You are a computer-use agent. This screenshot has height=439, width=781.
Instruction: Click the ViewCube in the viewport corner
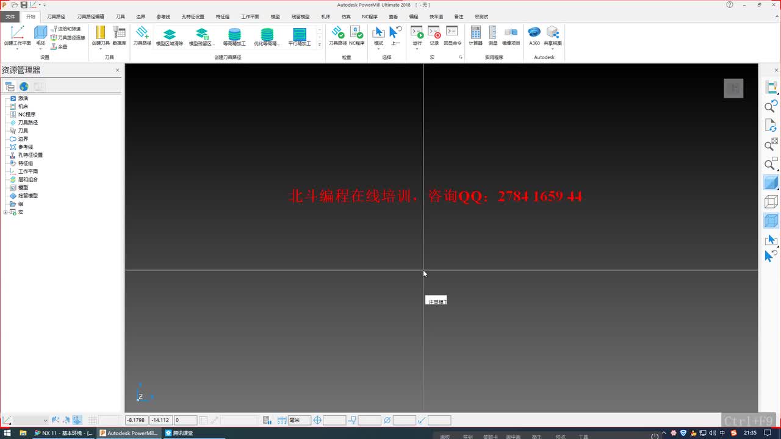click(x=733, y=88)
